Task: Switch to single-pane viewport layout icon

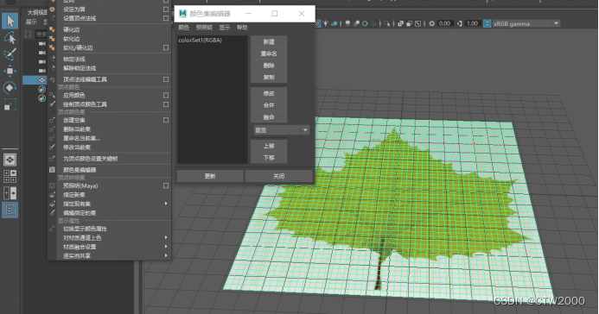Action: click(10, 160)
